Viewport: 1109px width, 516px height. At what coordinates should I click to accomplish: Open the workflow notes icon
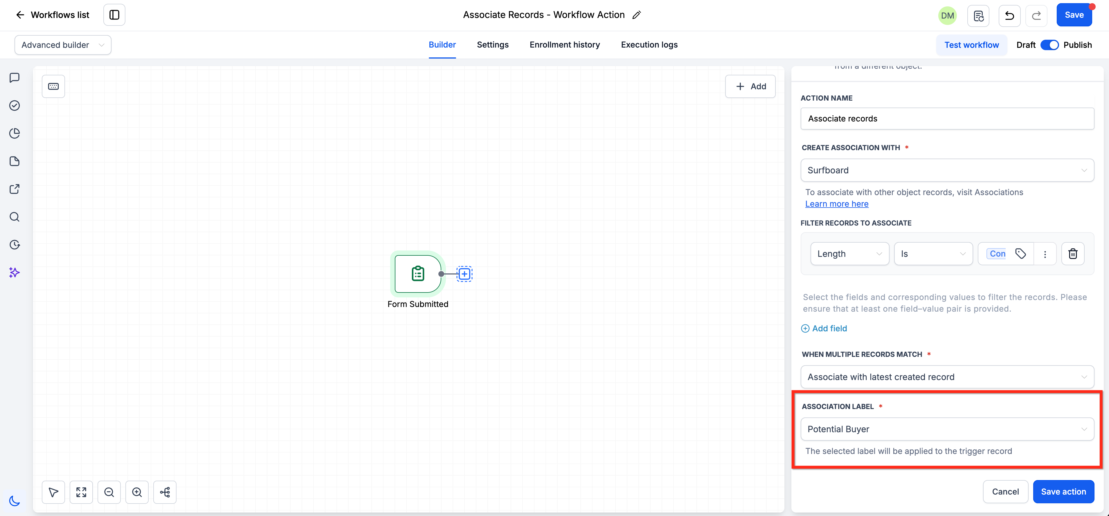click(x=978, y=15)
